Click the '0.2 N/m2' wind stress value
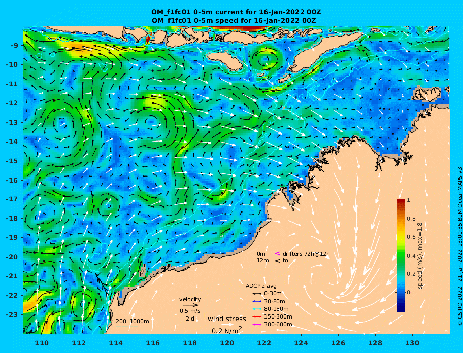 tap(227, 330)
